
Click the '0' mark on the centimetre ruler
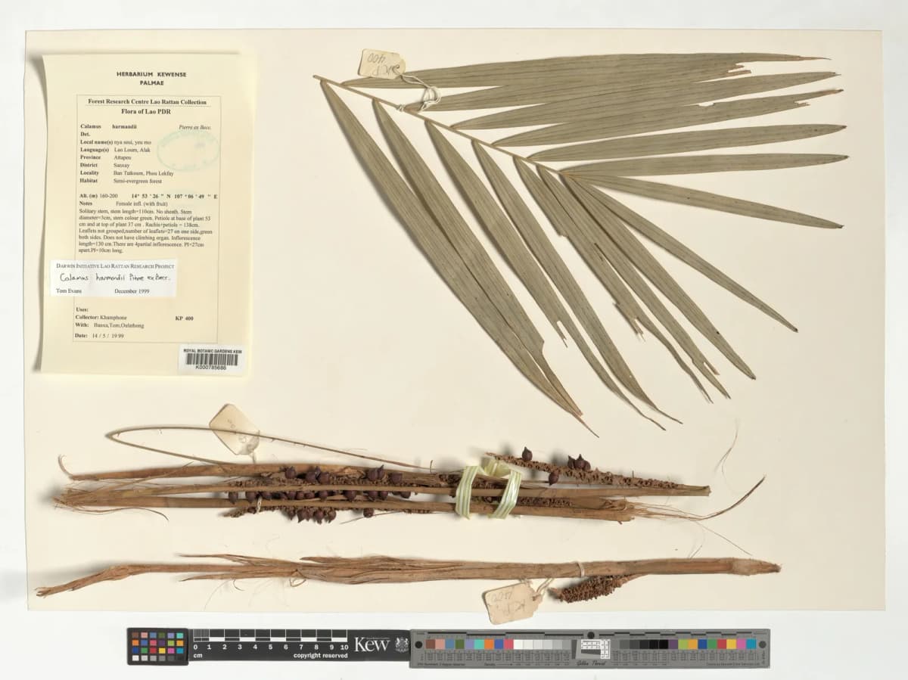tap(195, 647)
